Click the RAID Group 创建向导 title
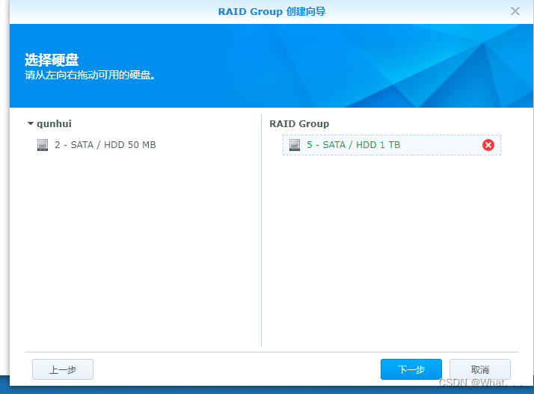Image resolution: width=534 pixels, height=394 pixels. [x=271, y=11]
